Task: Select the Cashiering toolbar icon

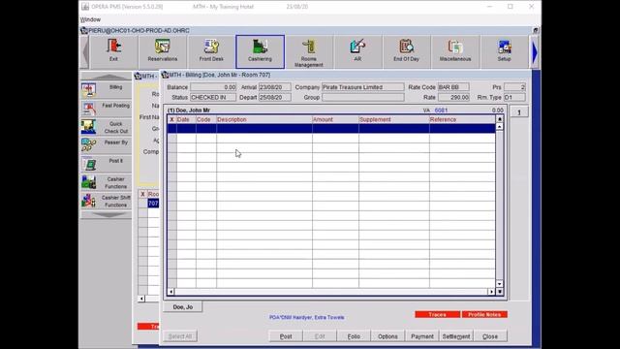Action: (261, 51)
